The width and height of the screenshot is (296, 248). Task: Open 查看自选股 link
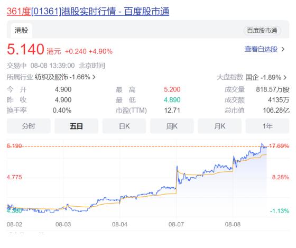[261, 49]
